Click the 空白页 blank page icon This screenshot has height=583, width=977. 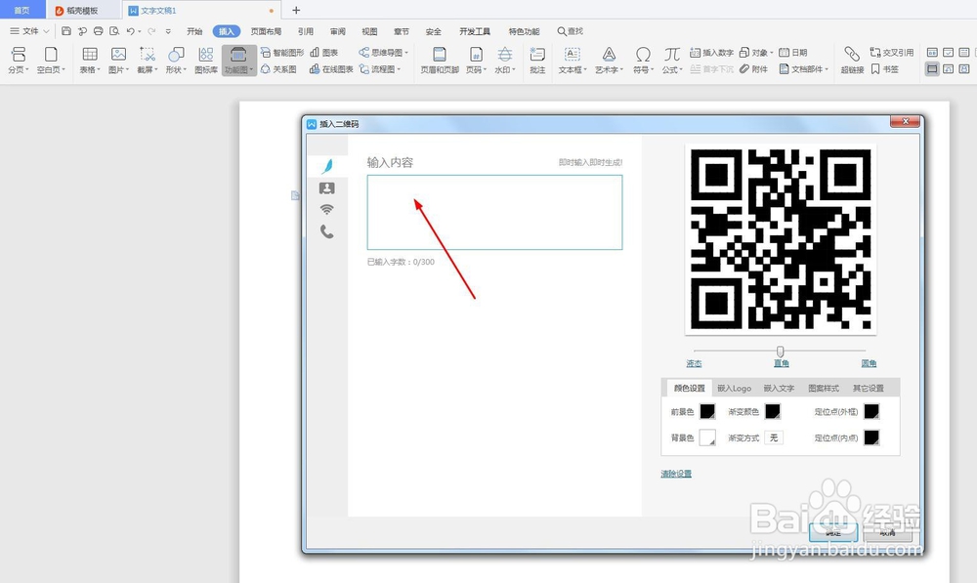(51, 55)
